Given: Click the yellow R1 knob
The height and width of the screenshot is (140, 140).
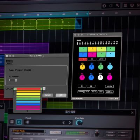Looking at the screenshot, I should (x=82, y=67).
